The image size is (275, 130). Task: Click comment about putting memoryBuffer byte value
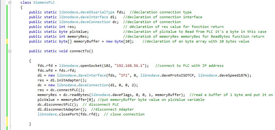pyautogui.click(x=151, y=100)
